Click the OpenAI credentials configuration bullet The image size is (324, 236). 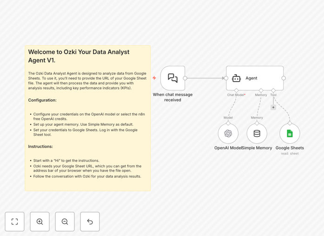point(89,116)
